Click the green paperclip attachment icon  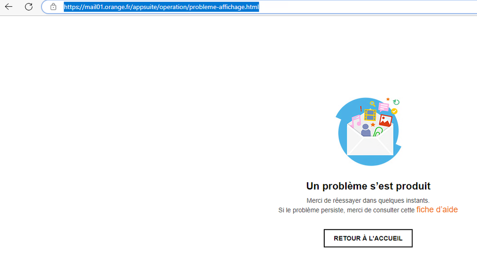click(378, 131)
